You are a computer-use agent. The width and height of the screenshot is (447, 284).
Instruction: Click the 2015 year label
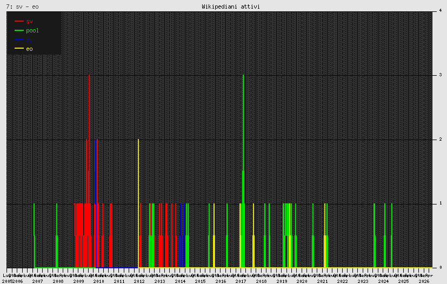[201, 281]
